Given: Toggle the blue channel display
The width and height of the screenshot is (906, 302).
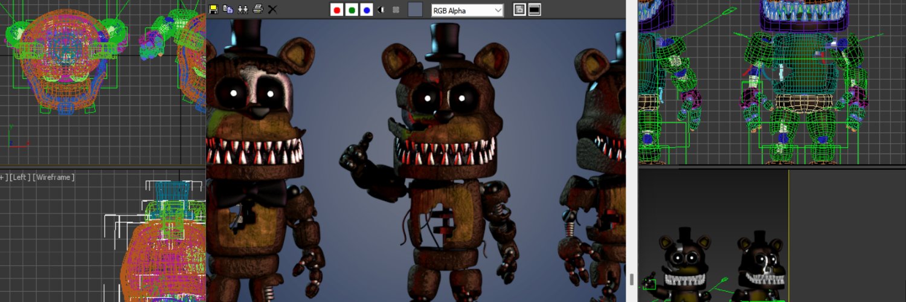Looking at the screenshot, I should pos(367,10).
